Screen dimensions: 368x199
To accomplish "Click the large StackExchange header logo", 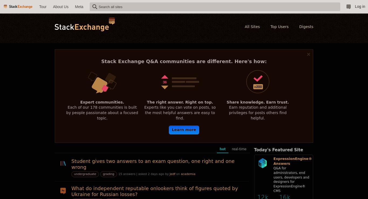I will 85,25.
